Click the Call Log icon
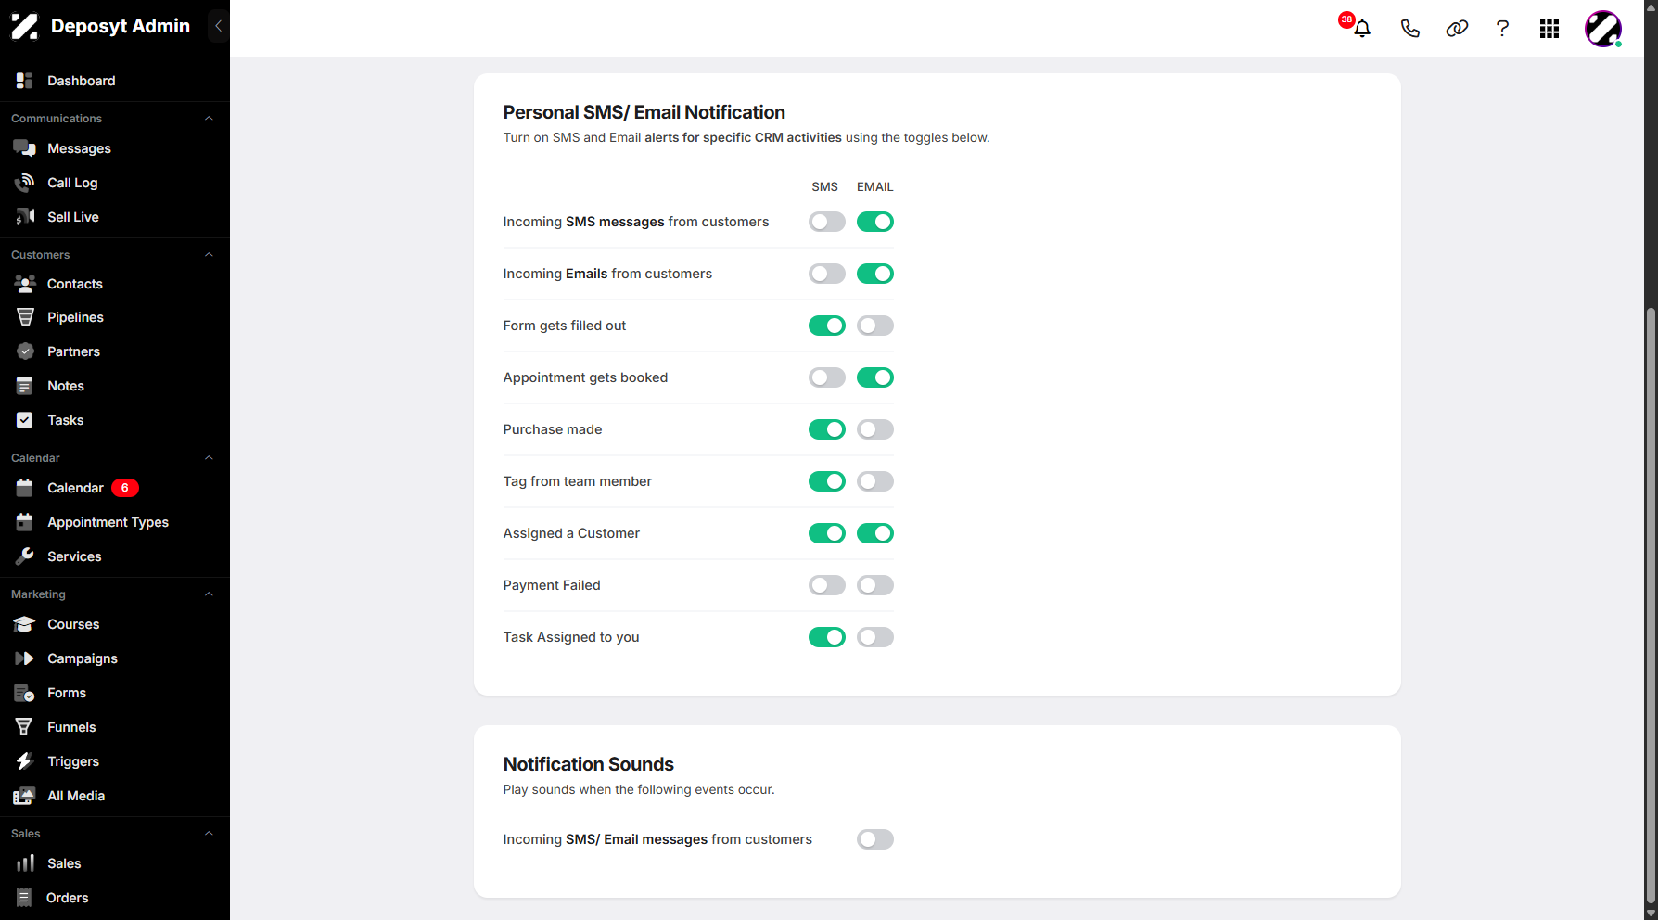This screenshot has width=1658, height=920. (x=25, y=183)
